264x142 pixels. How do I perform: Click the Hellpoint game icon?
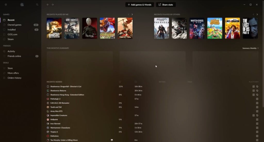tap(48, 120)
